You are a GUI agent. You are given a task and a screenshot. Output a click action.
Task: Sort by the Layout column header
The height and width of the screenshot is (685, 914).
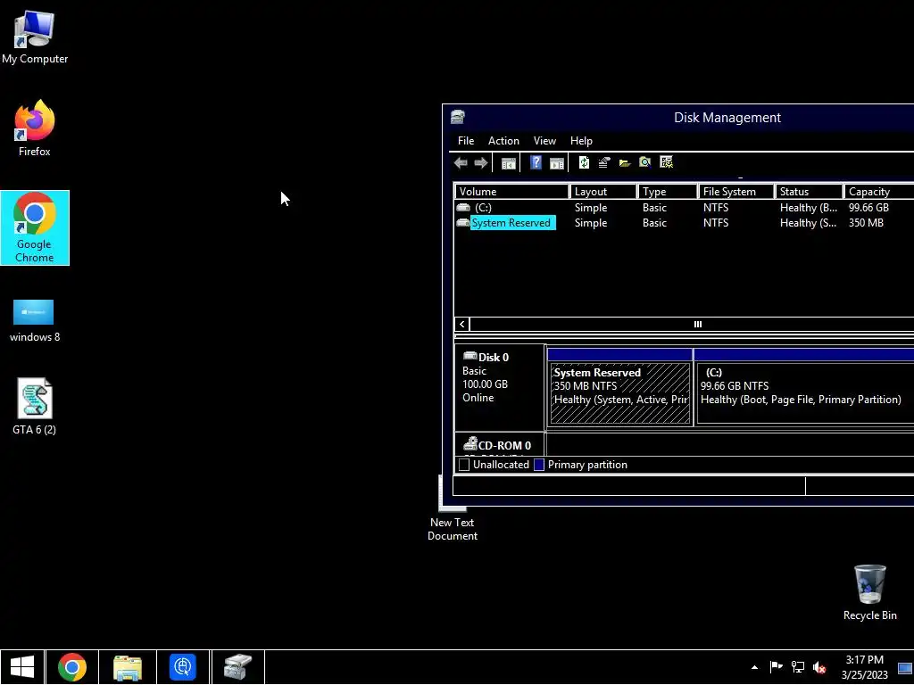602,192
